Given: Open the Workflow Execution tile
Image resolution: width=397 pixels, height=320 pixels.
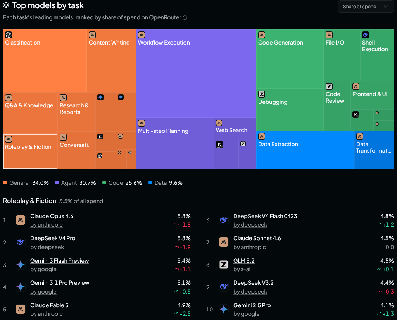Looking at the screenshot, I should (x=196, y=74).
